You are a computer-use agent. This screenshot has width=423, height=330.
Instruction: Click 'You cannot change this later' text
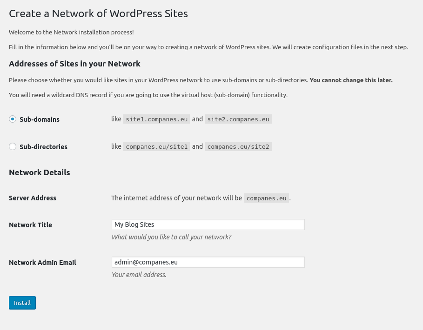[x=351, y=80]
